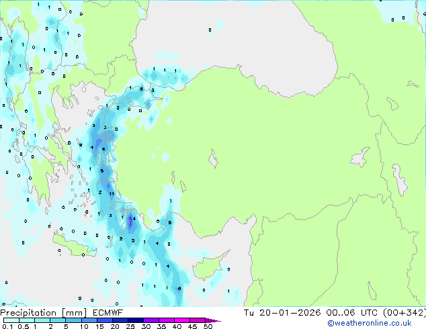Click the 'Tu 20-01-2026' date text

[282, 313]
